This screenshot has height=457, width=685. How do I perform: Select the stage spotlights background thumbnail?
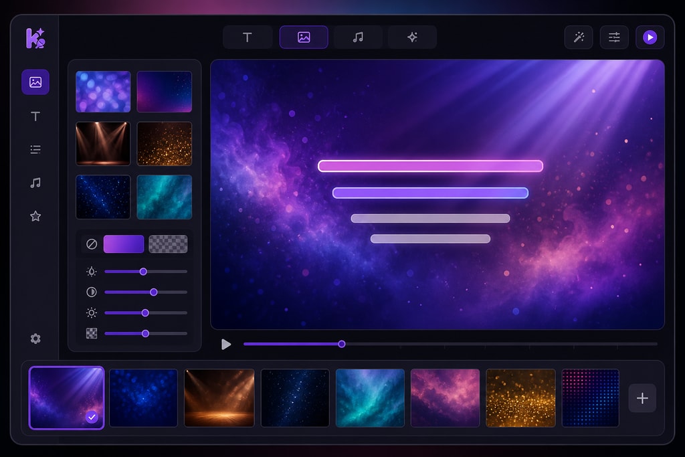point(103,144)
